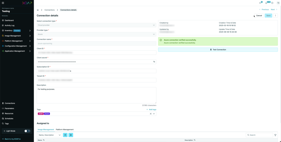281x142 pixels.
Task: Open the TE user avatar menu
Action: pyautogui.click(x=278, y=3)
